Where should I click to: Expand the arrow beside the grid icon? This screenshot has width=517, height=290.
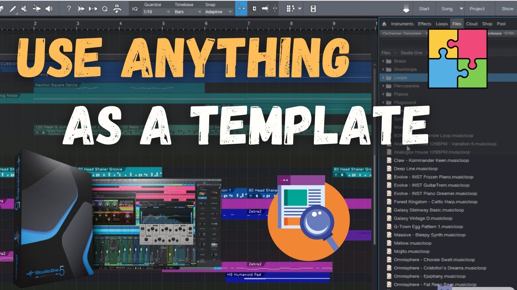(299, 8)
